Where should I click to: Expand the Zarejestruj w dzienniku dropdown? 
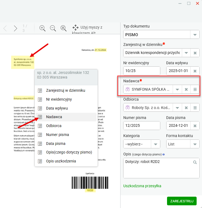186,53
